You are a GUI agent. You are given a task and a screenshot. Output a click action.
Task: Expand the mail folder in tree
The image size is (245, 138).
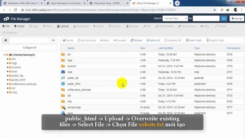pyautogui.click(x=8, y=72)
